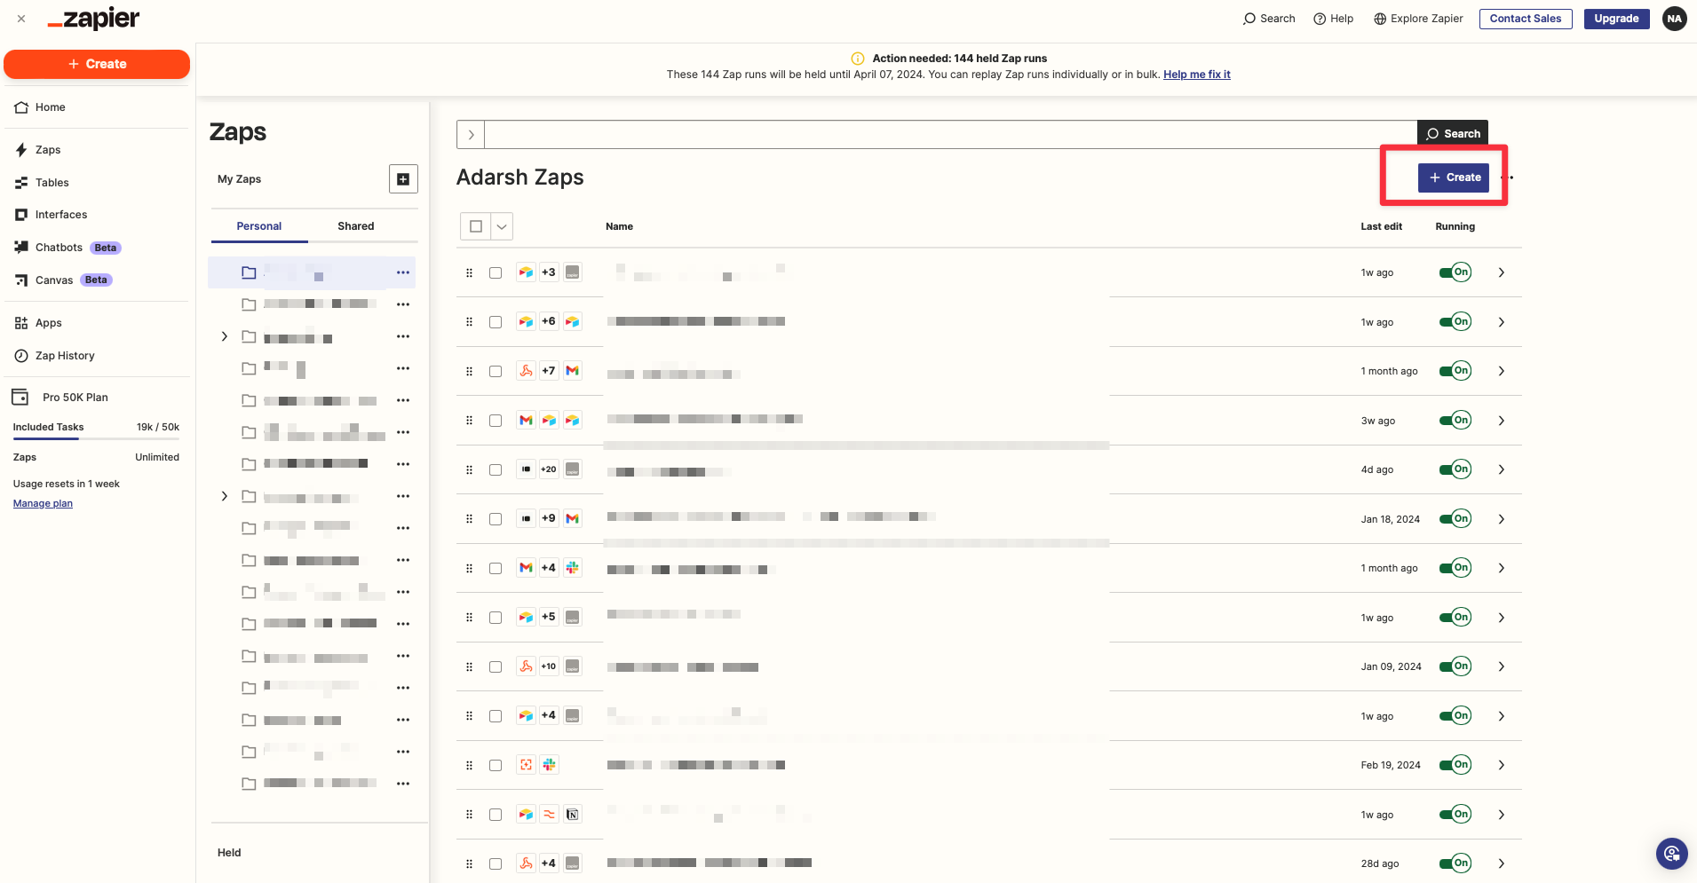1697x883 pixels.
Task: Check the select-all Zaps checkbox
Action: click(x=476, y=226)
